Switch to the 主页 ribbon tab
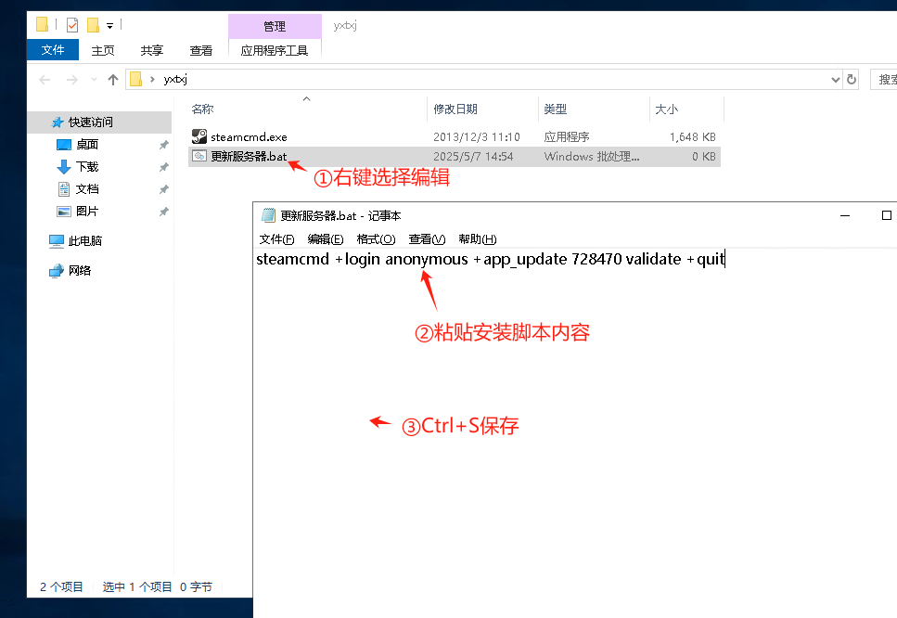 click(x=103, y=50)
